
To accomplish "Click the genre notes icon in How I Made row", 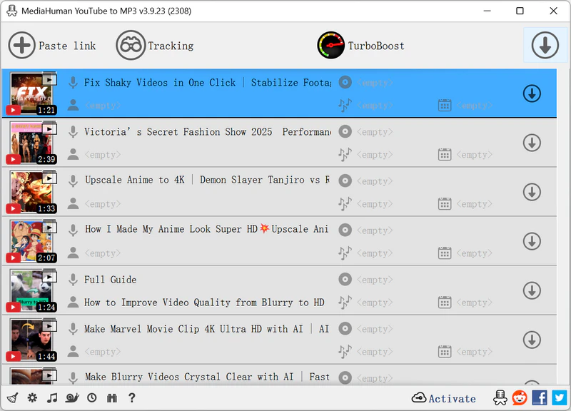I will tap(345, 253).
